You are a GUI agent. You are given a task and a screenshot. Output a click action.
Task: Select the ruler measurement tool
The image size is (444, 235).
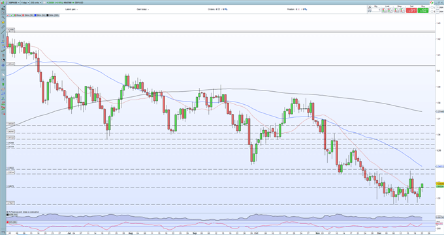pos(3,27)
